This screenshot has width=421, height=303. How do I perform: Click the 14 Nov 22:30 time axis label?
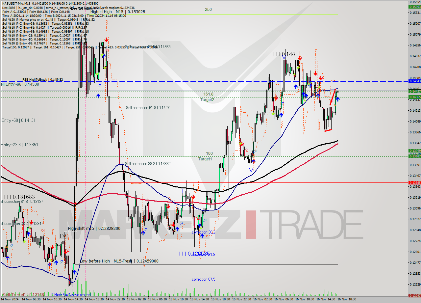pos(116,300)
